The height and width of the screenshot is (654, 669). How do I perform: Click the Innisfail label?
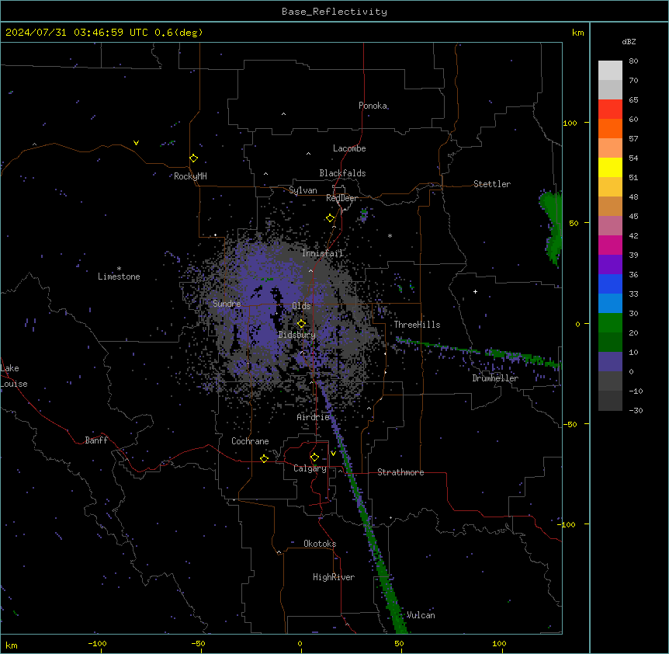click(x=323, y=253)
